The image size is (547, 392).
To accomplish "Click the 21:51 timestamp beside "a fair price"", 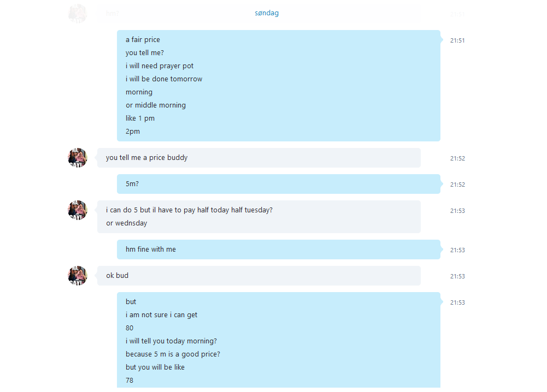I will (457, 40).
